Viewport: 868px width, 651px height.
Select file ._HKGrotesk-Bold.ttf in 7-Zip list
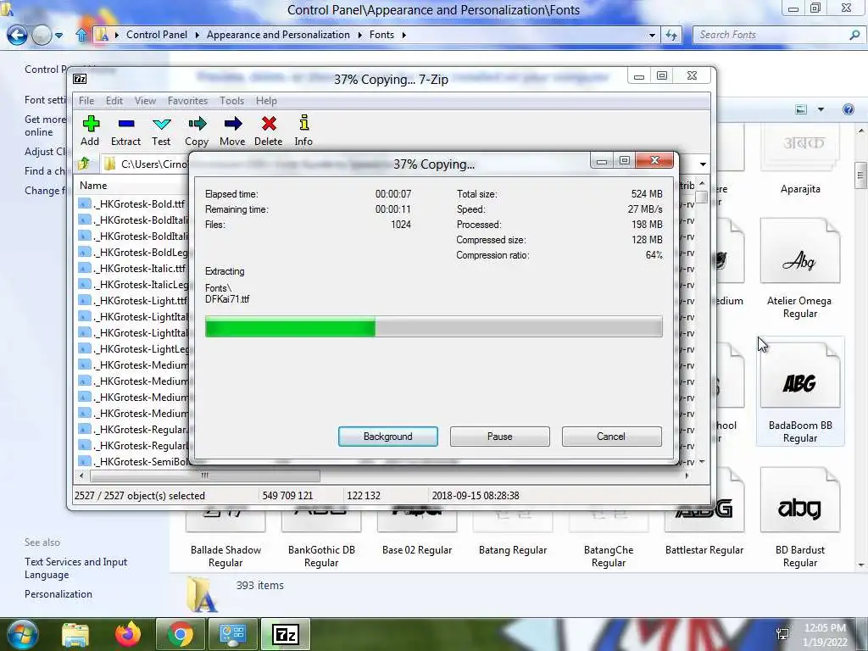[x=131, y=203]
